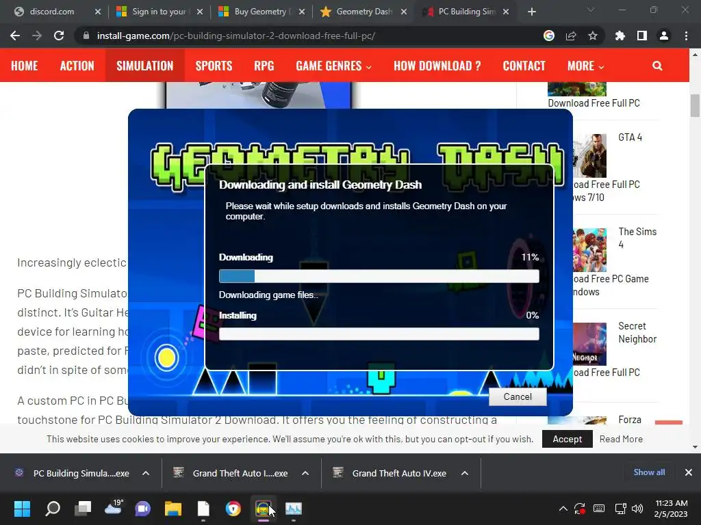Close the Buy Geometry Dash tab
701x525 pixels.
302,12
